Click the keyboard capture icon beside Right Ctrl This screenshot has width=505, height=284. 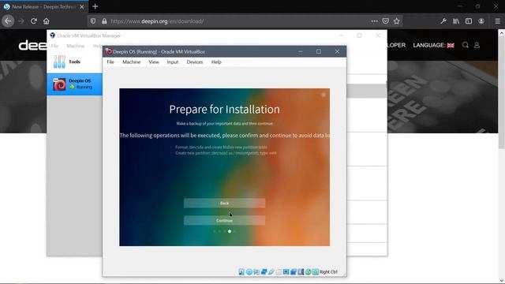[316, 271]
